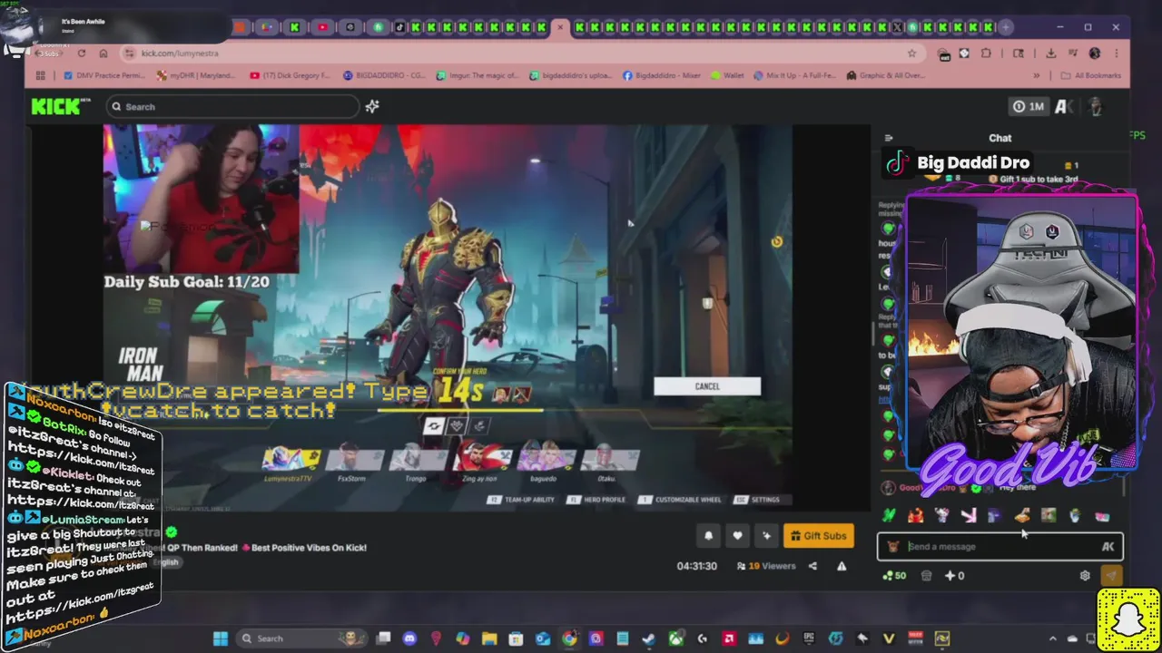Open the Chrome three-dot menu
Image resolution: width=1162 pixels, height=653 pixels.
coord(1117,54)
